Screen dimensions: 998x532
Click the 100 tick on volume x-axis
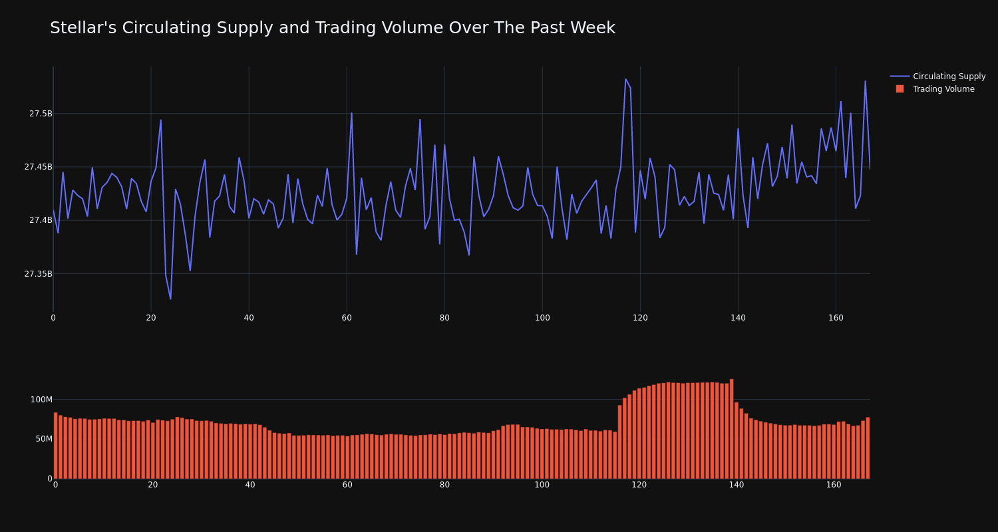[x=542, y=485]
